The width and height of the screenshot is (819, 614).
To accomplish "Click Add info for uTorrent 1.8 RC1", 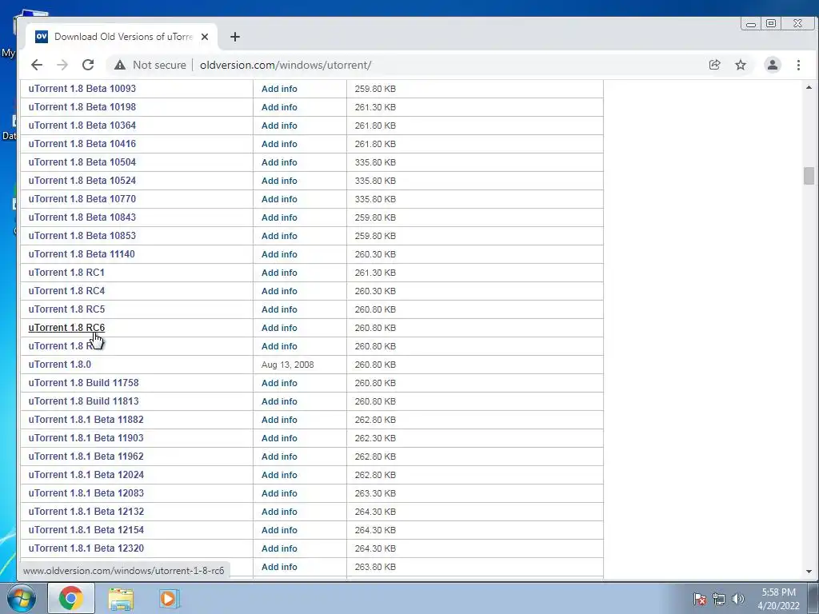I will click(x=279, y=273).
